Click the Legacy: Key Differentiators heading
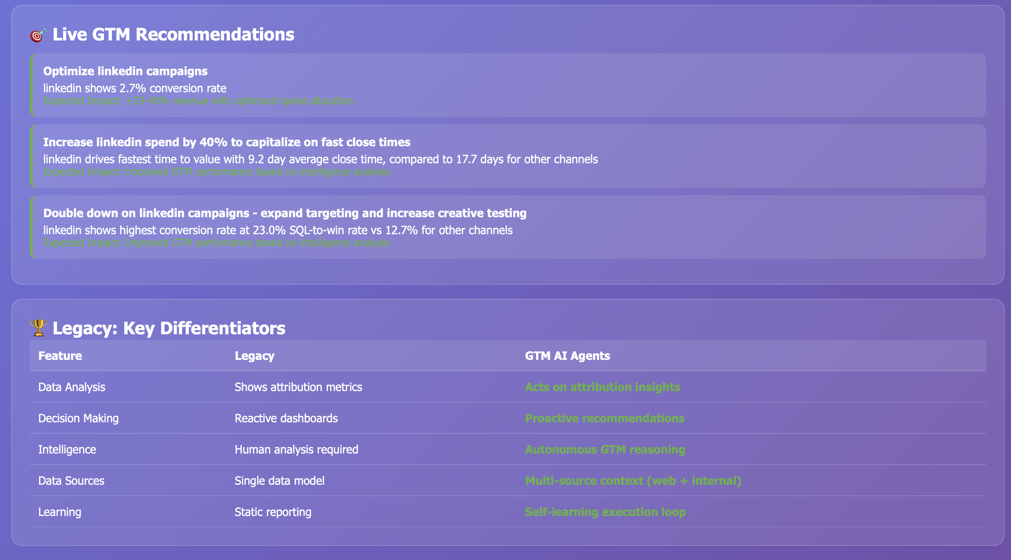The height and width of the screenshot is (560, 1011). pyautogui.click(x=169, y=328)
